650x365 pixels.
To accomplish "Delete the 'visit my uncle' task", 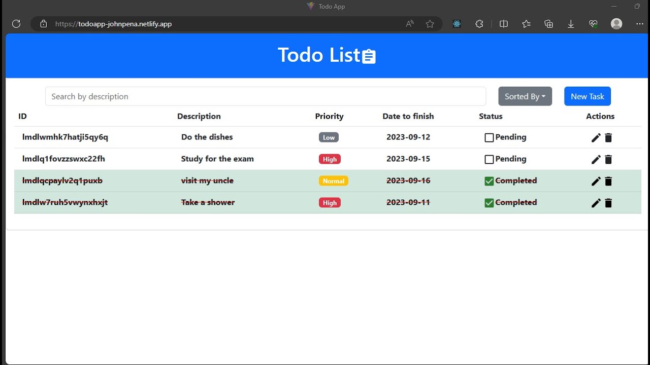I will pos(608,181).
